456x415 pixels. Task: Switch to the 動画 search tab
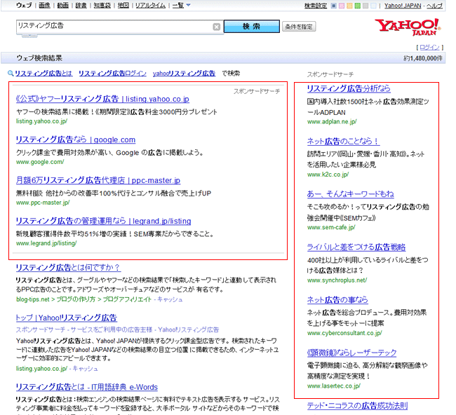(x=63, y=5)
